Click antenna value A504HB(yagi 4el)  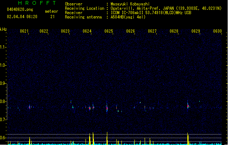128,17
